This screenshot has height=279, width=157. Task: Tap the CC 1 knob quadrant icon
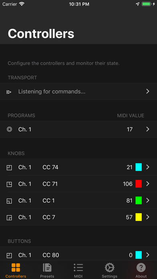pyautogui.click(x=9, y=201)
